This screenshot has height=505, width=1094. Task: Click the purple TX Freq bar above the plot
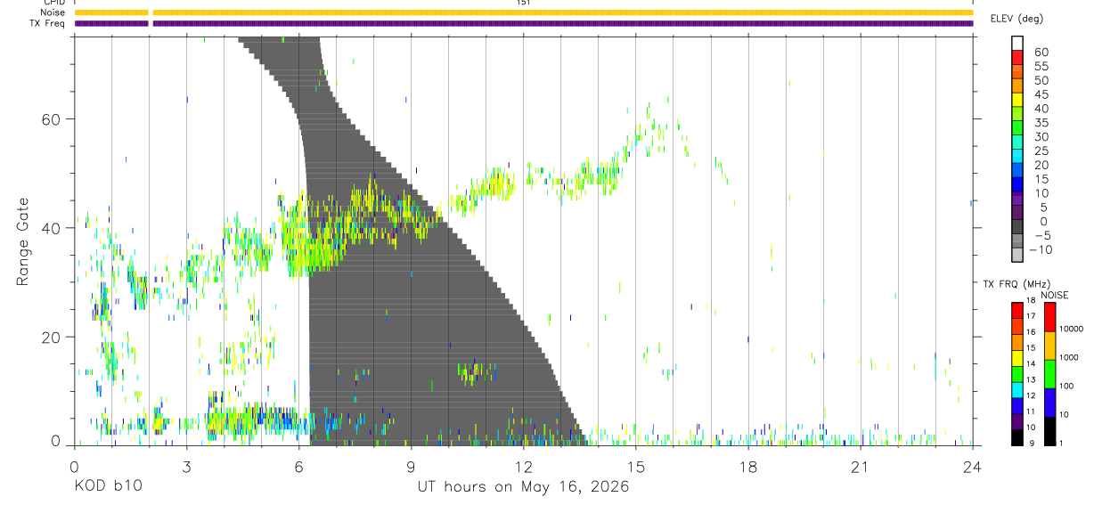pyautogui.click(x=524, y=23)
